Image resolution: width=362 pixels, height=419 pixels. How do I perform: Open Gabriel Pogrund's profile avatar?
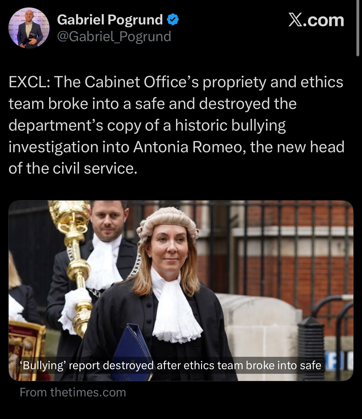click(29, 28)
